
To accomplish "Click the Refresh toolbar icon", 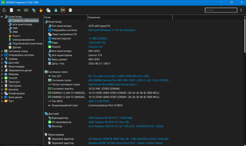I will click(4, 10).
